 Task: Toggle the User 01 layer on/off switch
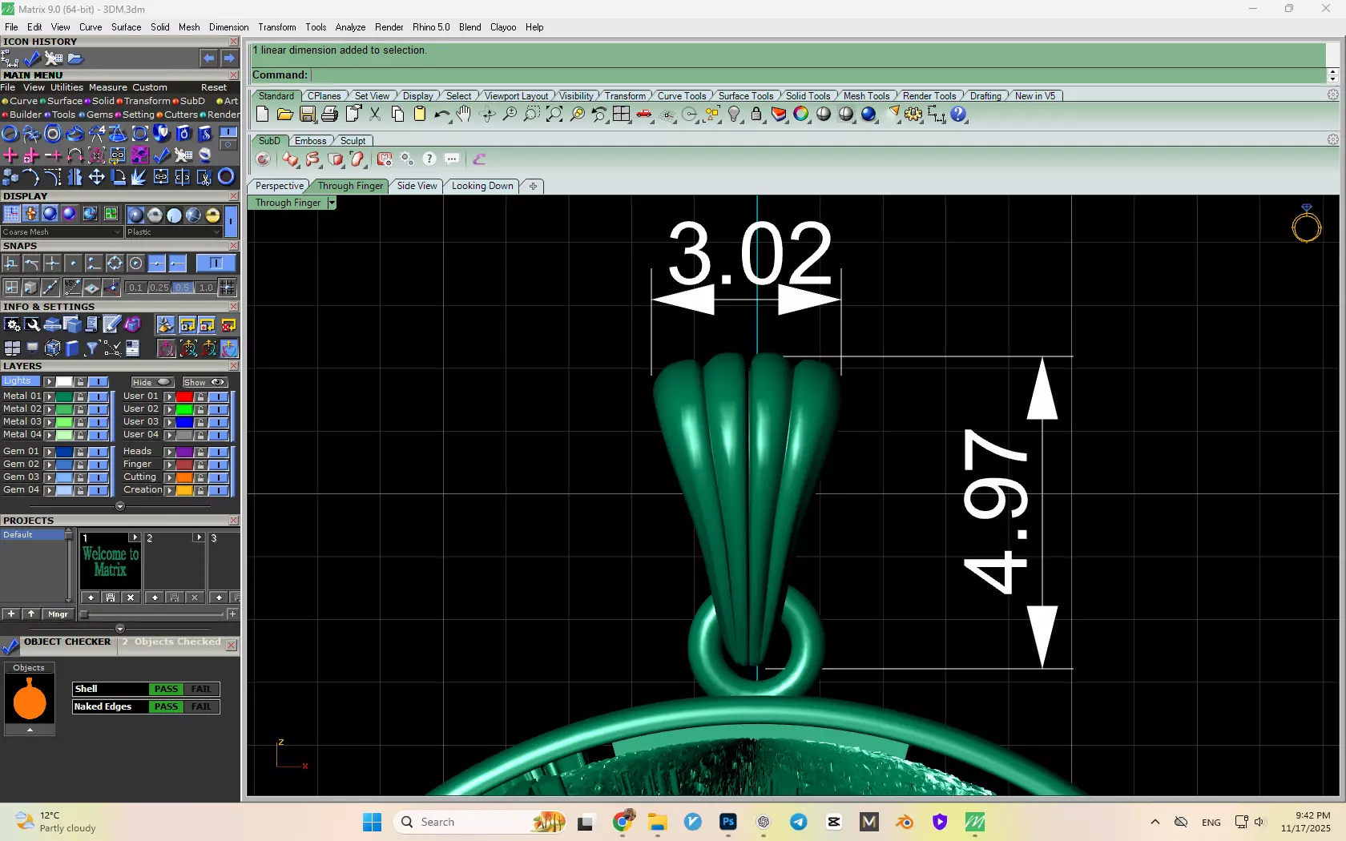pos(219,396)
